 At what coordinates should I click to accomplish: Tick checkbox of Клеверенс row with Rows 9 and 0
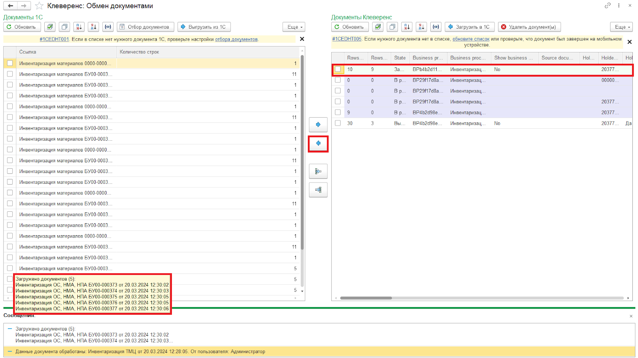(338, 112)
